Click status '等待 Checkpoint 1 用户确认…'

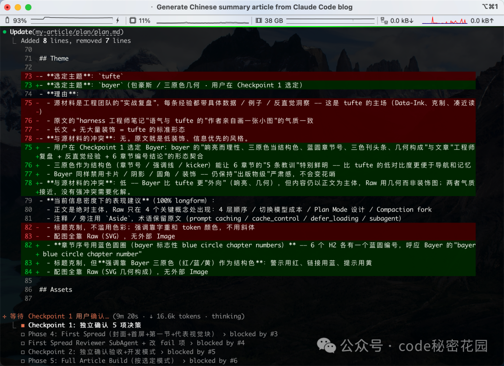tap(59, 316)
